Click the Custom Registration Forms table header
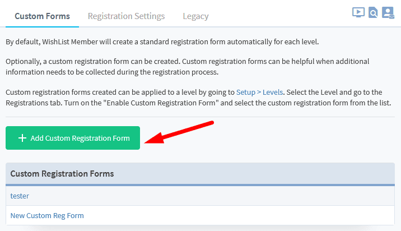 (62, 174)
